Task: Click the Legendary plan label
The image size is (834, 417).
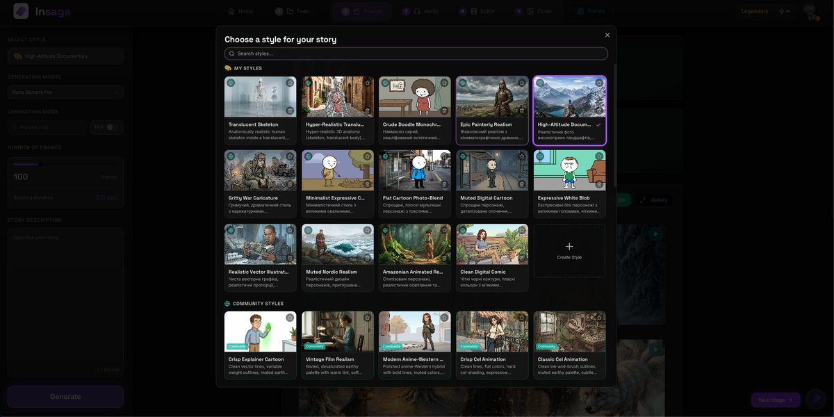Action: point(755,11)
